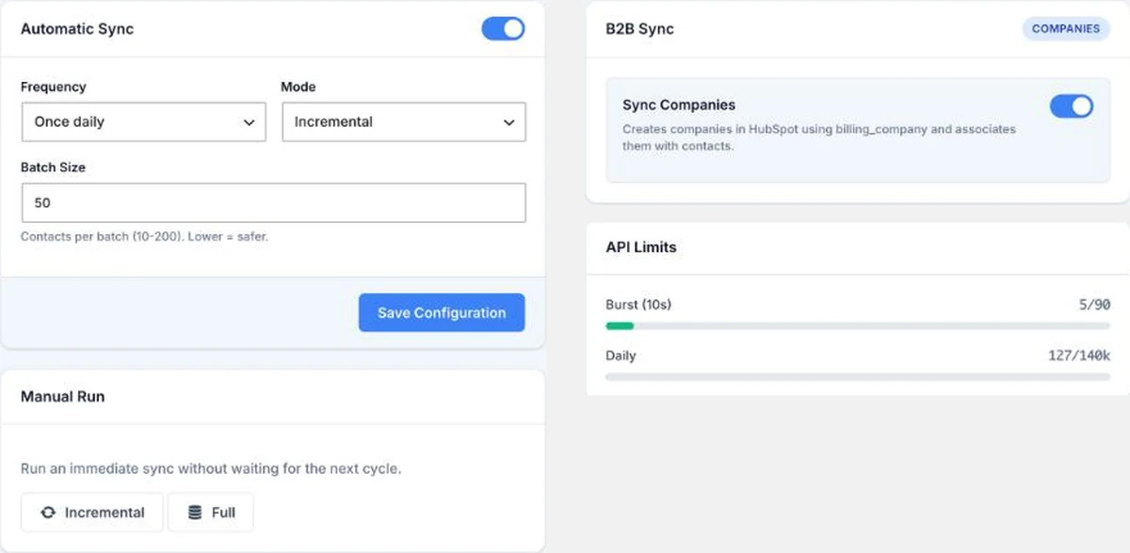1130x553 pixels.
Task: Click the COMPANIES badge
Action: (x=1066, y=29)
